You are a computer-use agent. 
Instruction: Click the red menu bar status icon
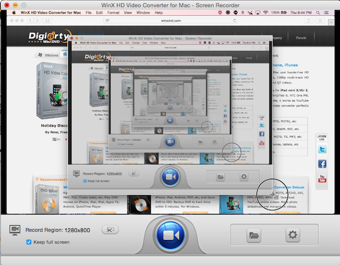[220, 13]
